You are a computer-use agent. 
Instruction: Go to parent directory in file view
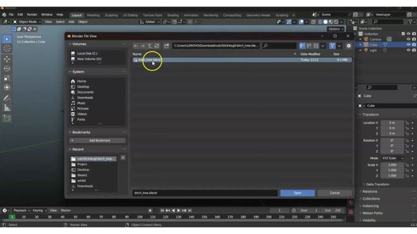(150, 46)
